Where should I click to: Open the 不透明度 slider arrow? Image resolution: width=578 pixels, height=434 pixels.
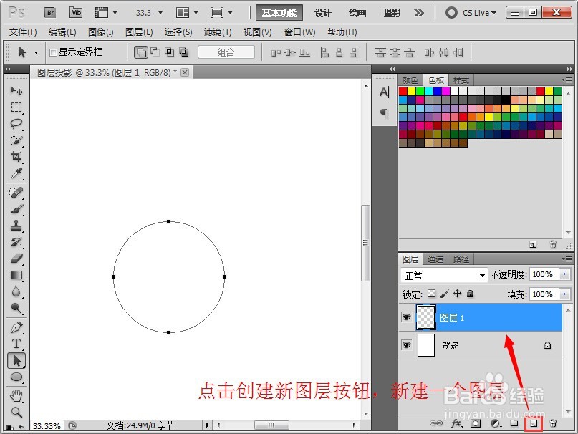pos(564,274)
